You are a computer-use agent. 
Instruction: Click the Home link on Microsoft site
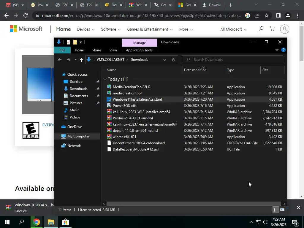click(64, 29)
